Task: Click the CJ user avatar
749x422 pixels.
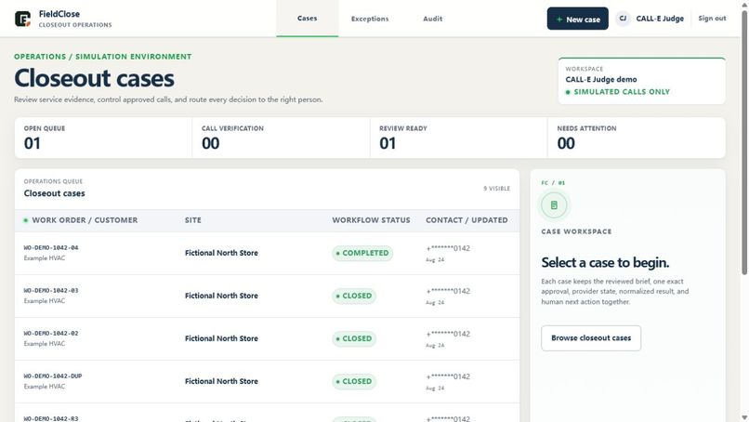Action: (x=623, y=19)
